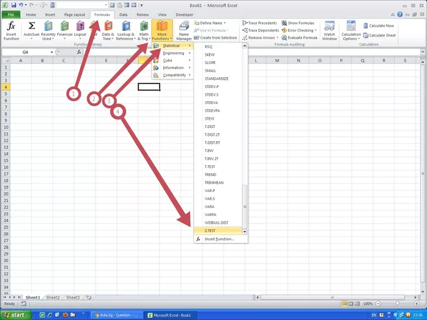
Task: Click Calculate Sheet
Action: click(379, 35)
